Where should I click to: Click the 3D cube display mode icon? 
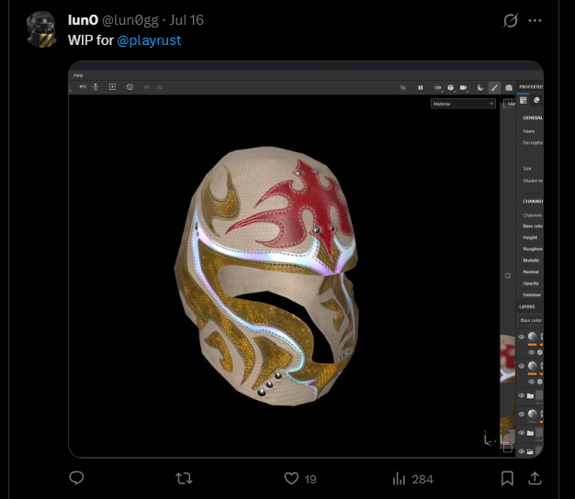pyautogui.click(x=451, y=87)
